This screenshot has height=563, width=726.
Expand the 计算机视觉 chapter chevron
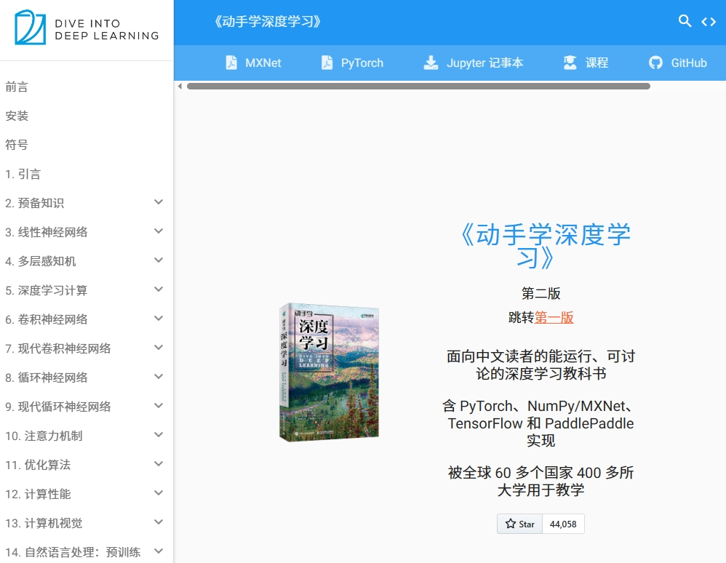pos(159,522)
